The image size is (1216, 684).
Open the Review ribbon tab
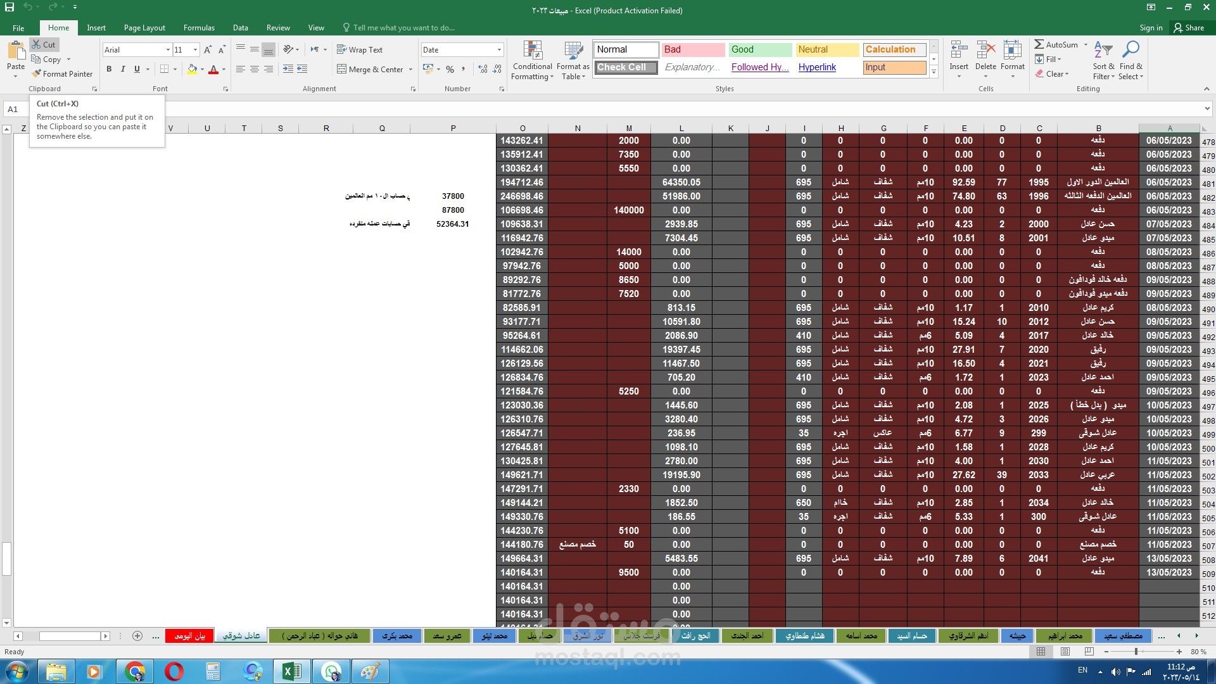pos(278,28)
